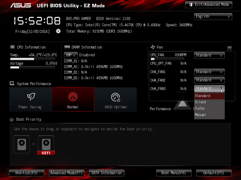This screenshot has height=180, width=241.
Task: Click the CPU_FAN speed bar
Action: click(x=167, y=59)
